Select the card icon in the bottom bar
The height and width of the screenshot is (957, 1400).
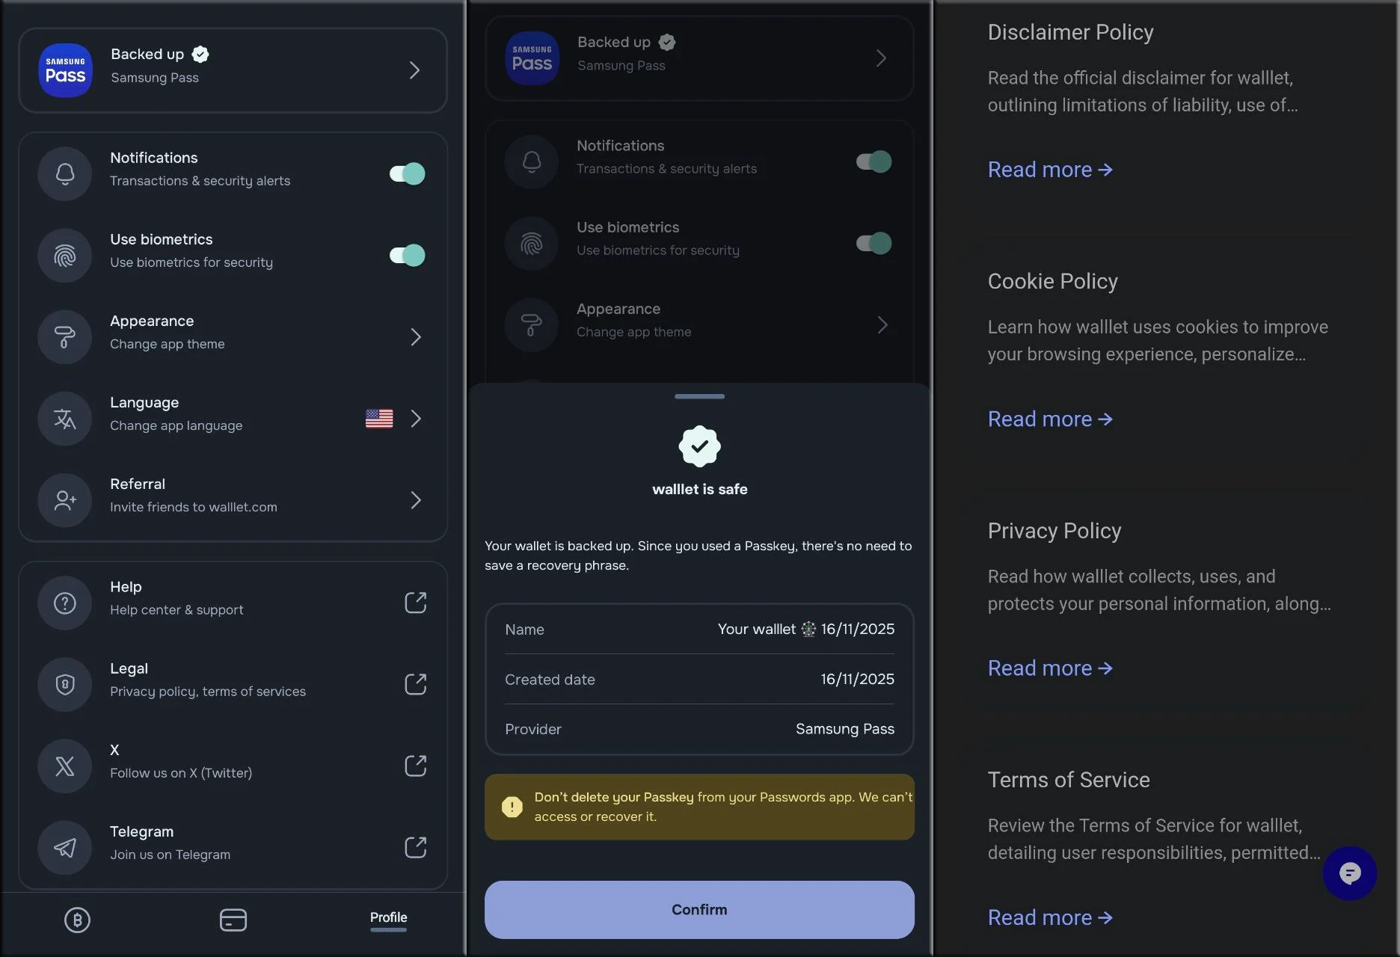233,920
